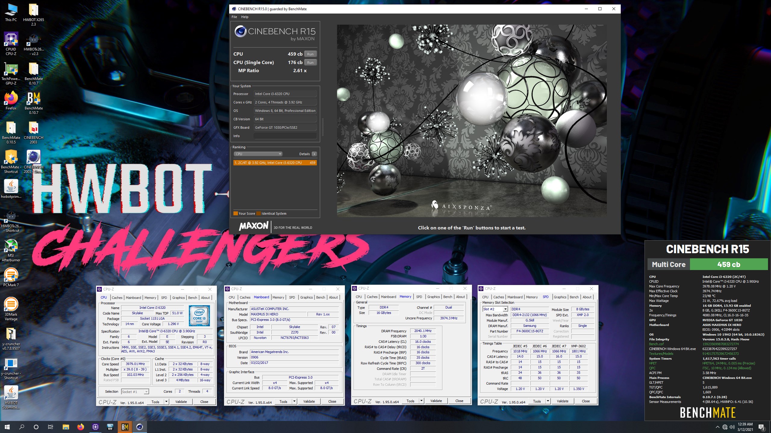This screenshot has width=771, height=433.
Task: Open Windows Start menu
Action: 7,427
